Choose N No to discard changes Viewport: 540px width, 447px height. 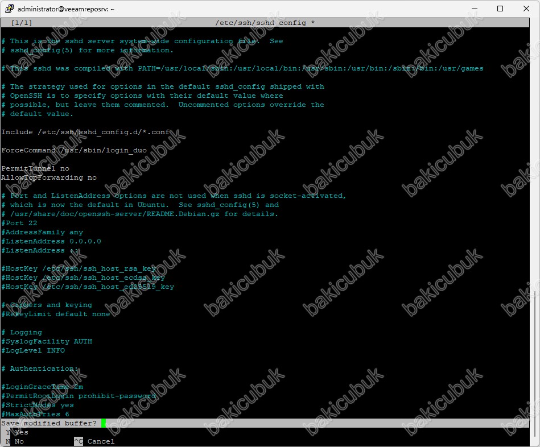[15, 441]
